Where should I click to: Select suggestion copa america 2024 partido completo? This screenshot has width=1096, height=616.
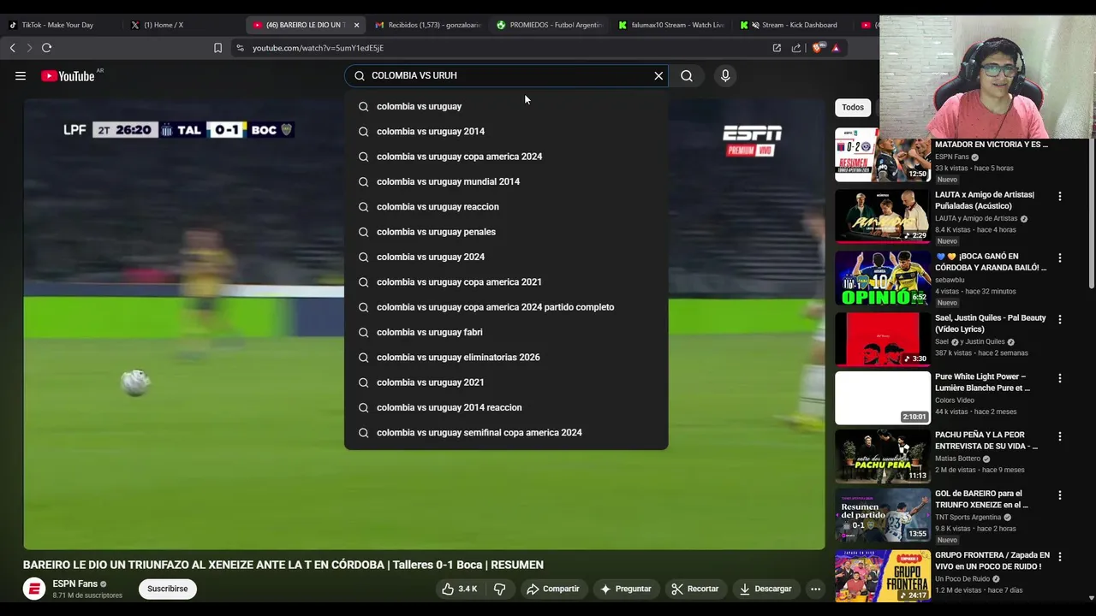[x=506, y=307]
